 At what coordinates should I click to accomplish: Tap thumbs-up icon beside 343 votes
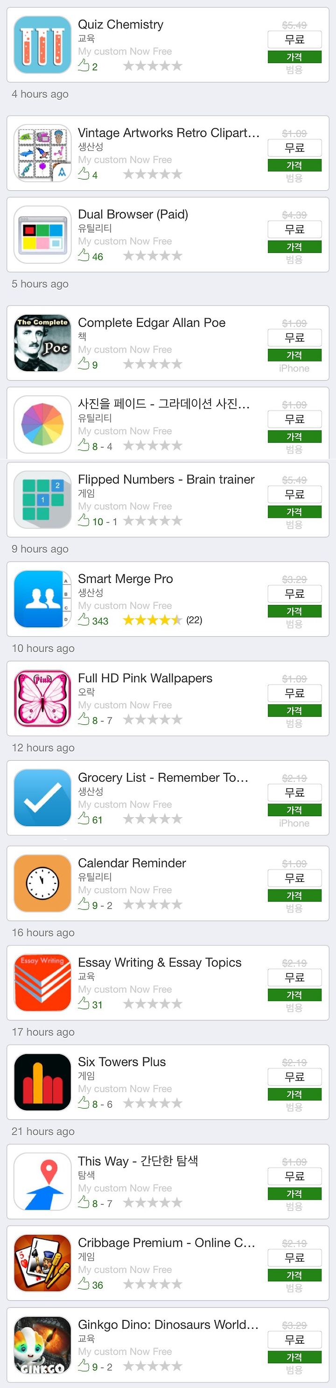[x=84, y=620]
